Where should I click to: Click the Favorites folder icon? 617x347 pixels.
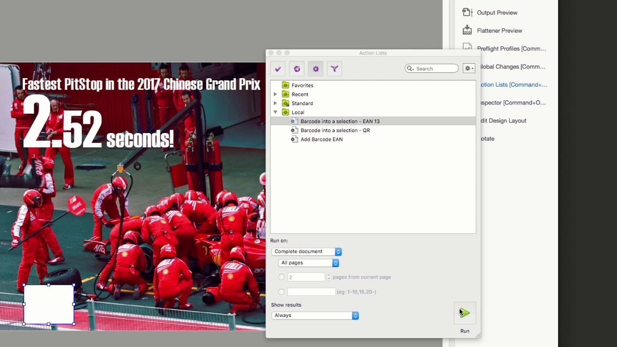pos(285,85)
